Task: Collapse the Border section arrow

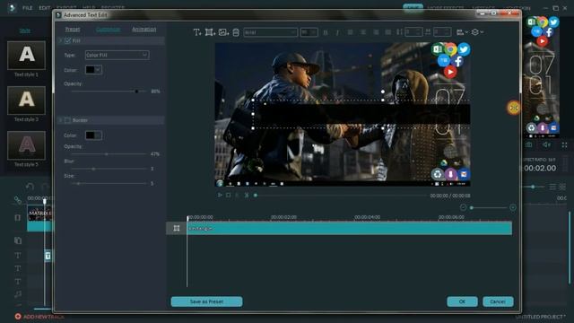Action: click(x=60, y=120)
